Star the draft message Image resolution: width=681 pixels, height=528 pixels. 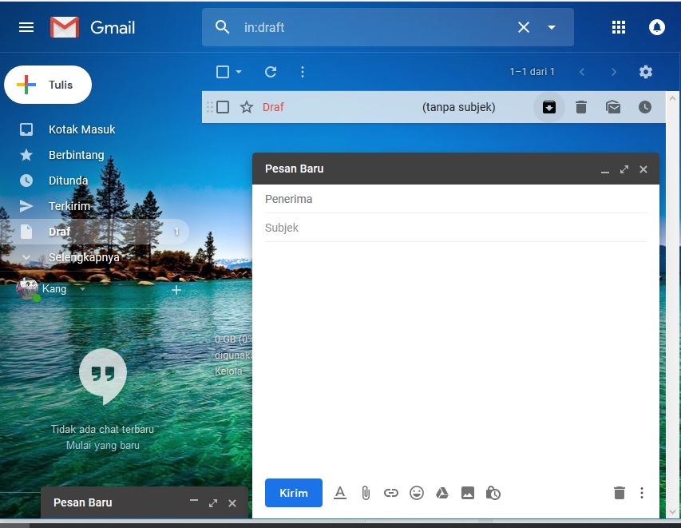coord(247,107)
